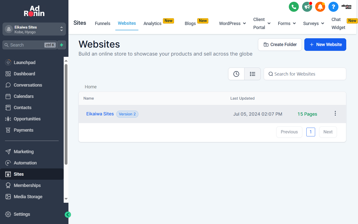Click the green phone dialer icon
This screenshot has width=358, height=224.
(294, 7)
